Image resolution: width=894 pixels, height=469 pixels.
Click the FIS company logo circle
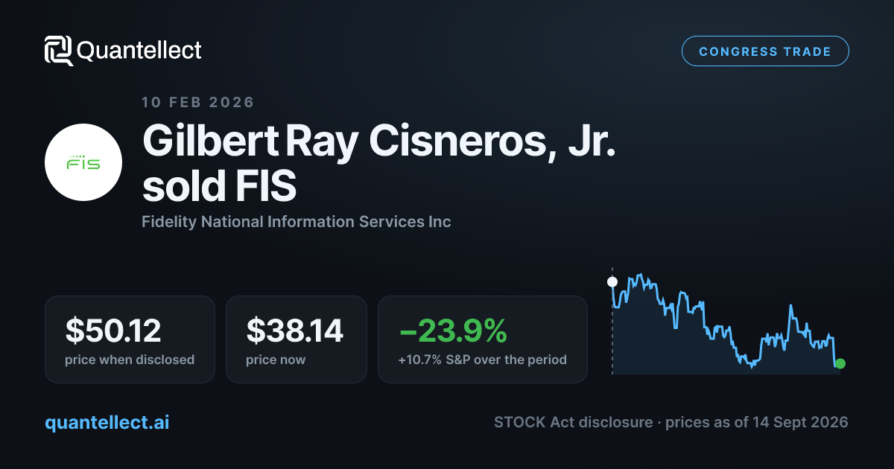83,162
